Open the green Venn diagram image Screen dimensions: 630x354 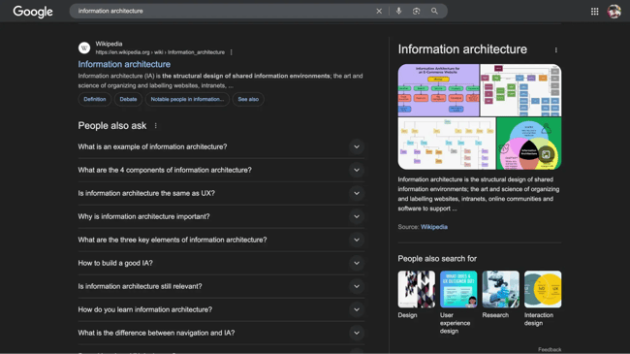point(529,144)
